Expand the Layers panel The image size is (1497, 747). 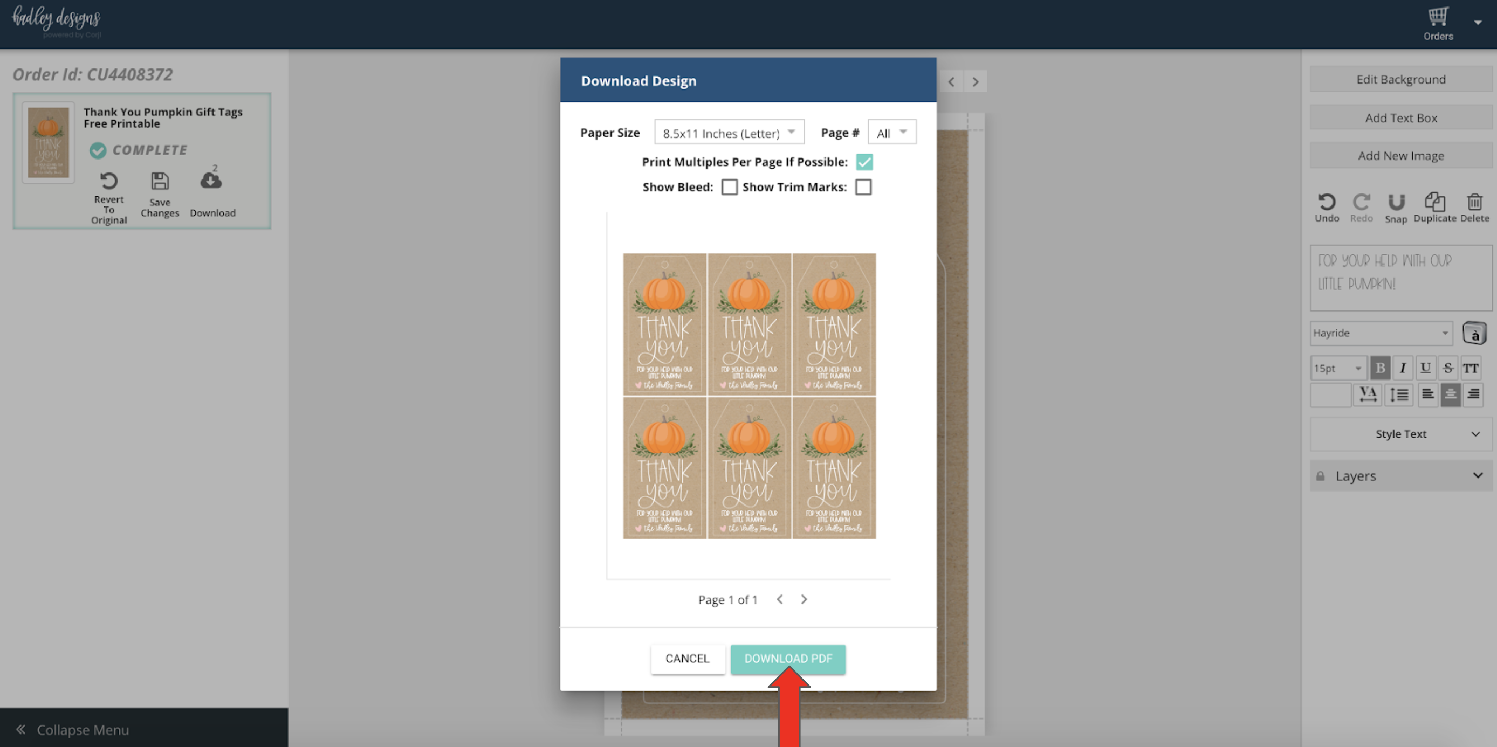click(x=1400, y=476)
